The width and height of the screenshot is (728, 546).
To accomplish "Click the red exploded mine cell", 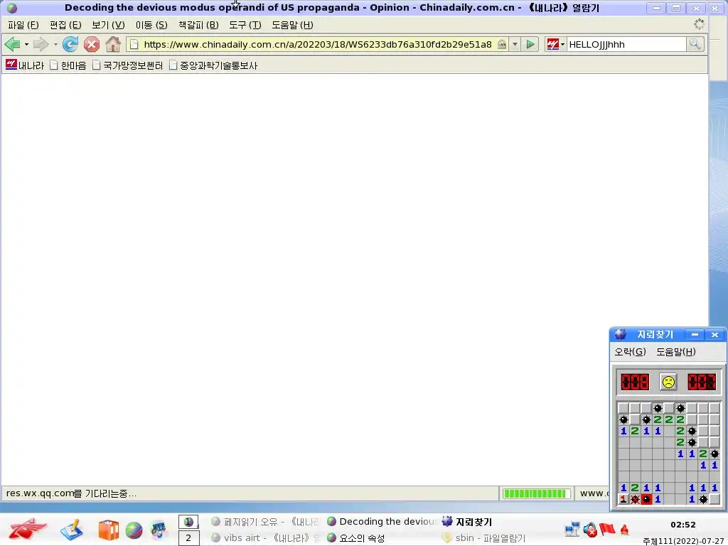I will [646, 500].
